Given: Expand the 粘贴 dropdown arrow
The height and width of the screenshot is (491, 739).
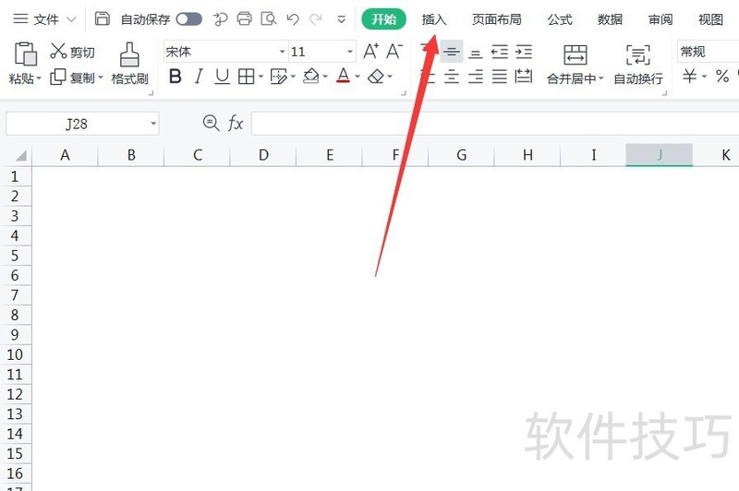Looking at the screenshot, I should tap(39, 78).
